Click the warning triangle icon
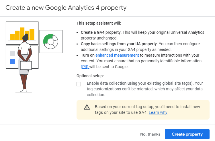Viewport: 215px width, 141px height. [x=87, y=107]
